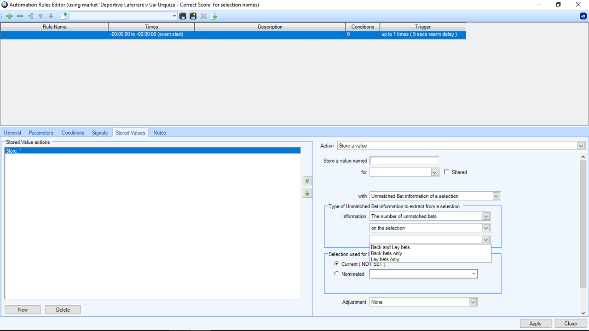This screenshot has width=589, height=331.
Task: Move rule down with toolbar arrow
Action: [x=51, y=16]
